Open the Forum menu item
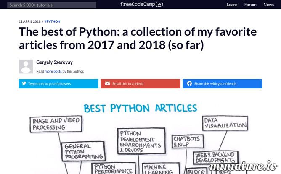This screenshot has width=281, height=174. click(x=250, y=5)
